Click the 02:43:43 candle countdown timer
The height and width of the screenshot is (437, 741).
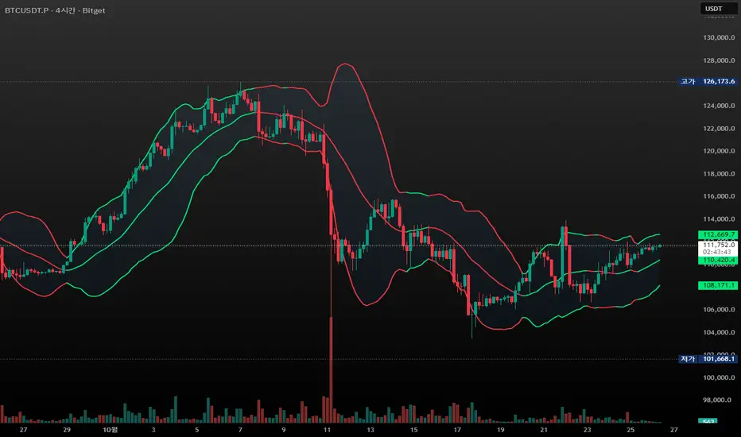tap(717, 253)
